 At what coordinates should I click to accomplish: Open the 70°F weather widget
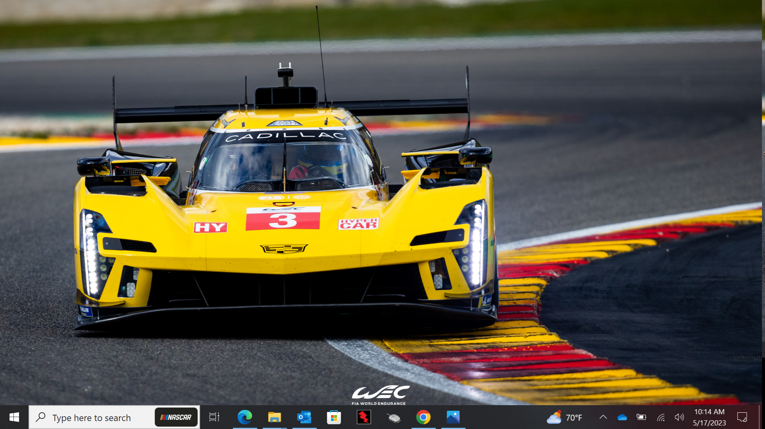(x=564, y=417)
